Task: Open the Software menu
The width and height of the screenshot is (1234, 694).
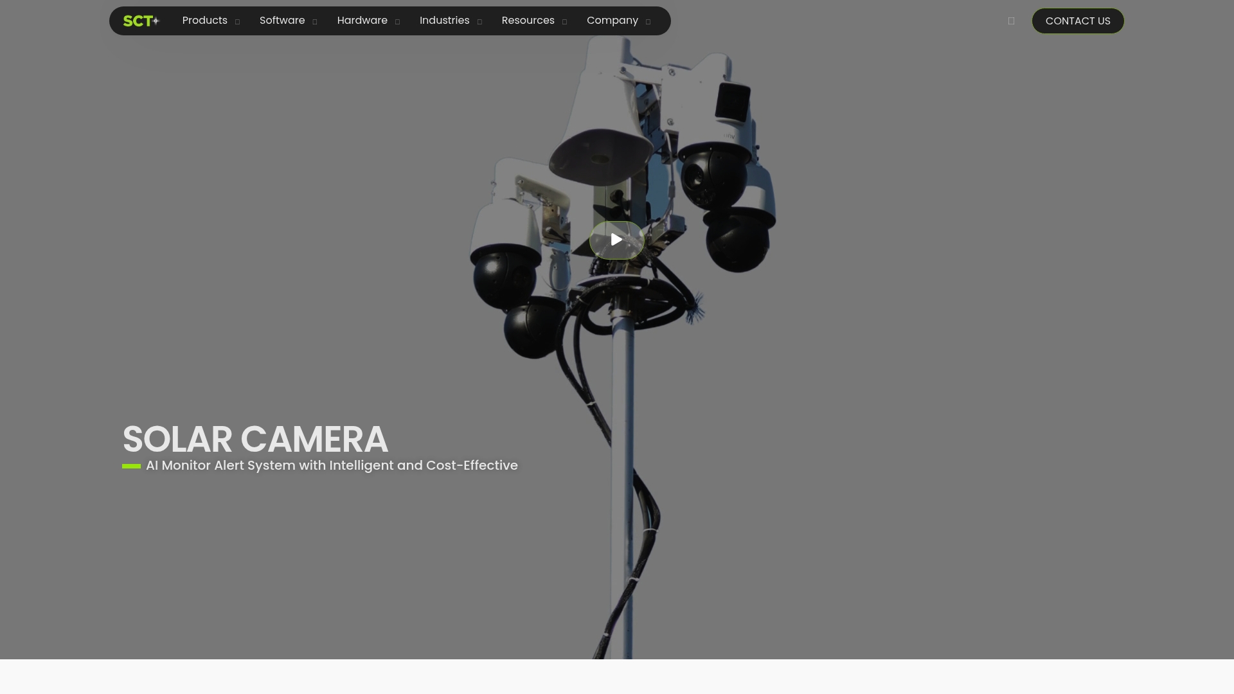Action: 282,21
